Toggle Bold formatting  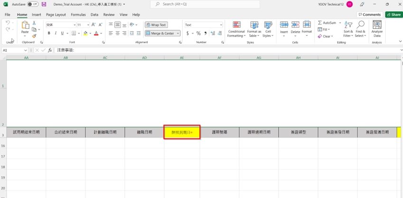49,34
